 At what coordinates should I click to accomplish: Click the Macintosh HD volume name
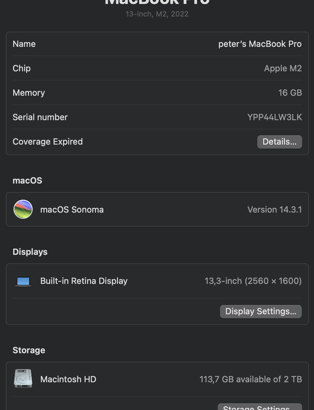tap(68, 379)
